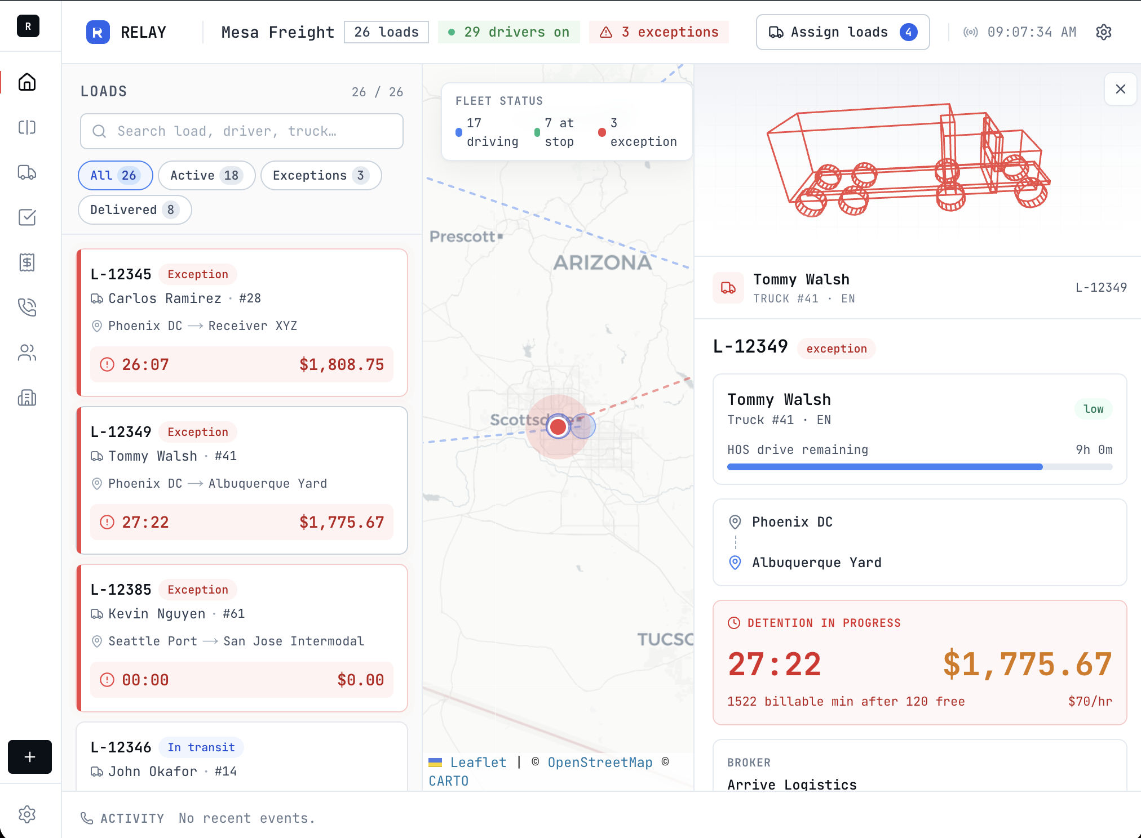Click the split-panel layout sidebar icon
Image resolution: width=1141 pixels, height=838 pixels.
[27, 127]
